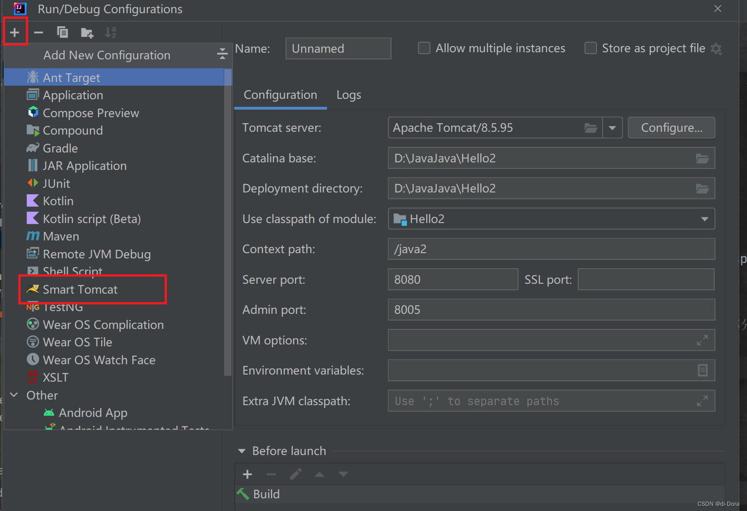The width and height of the screenshot is (747, 511).
Task: Collapse the Before launch section
Action: [x=242, y=451]
